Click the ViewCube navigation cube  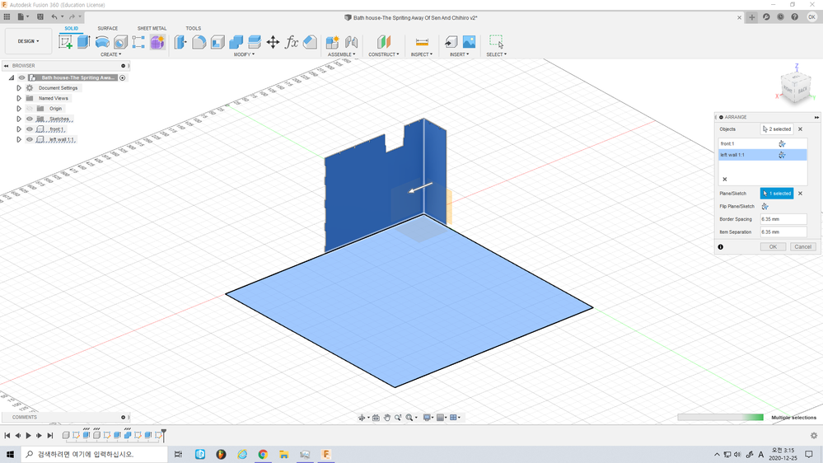point(797,88)
